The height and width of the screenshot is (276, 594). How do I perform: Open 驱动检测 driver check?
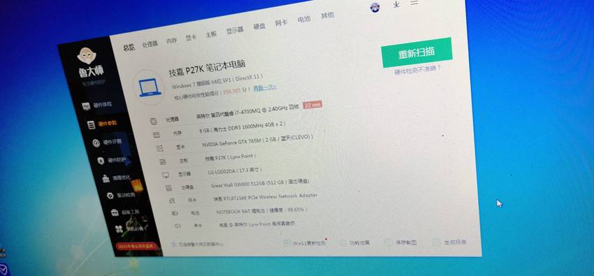121,196
